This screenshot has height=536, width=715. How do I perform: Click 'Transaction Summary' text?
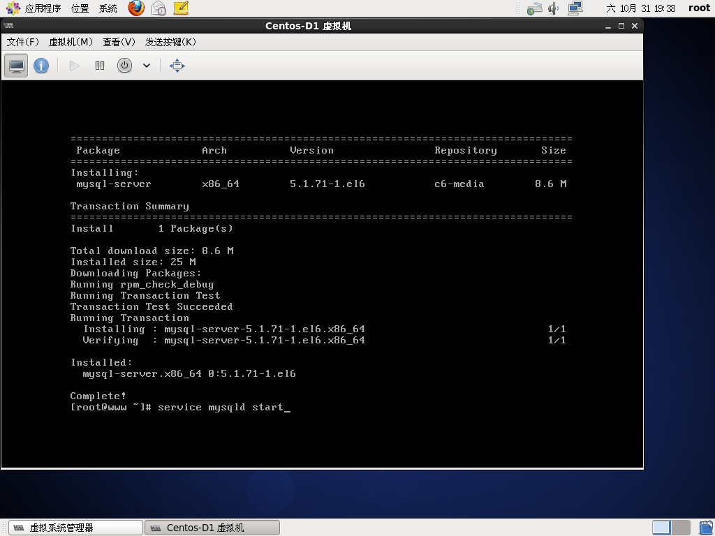pyautogui.click(x=129, y=206)
